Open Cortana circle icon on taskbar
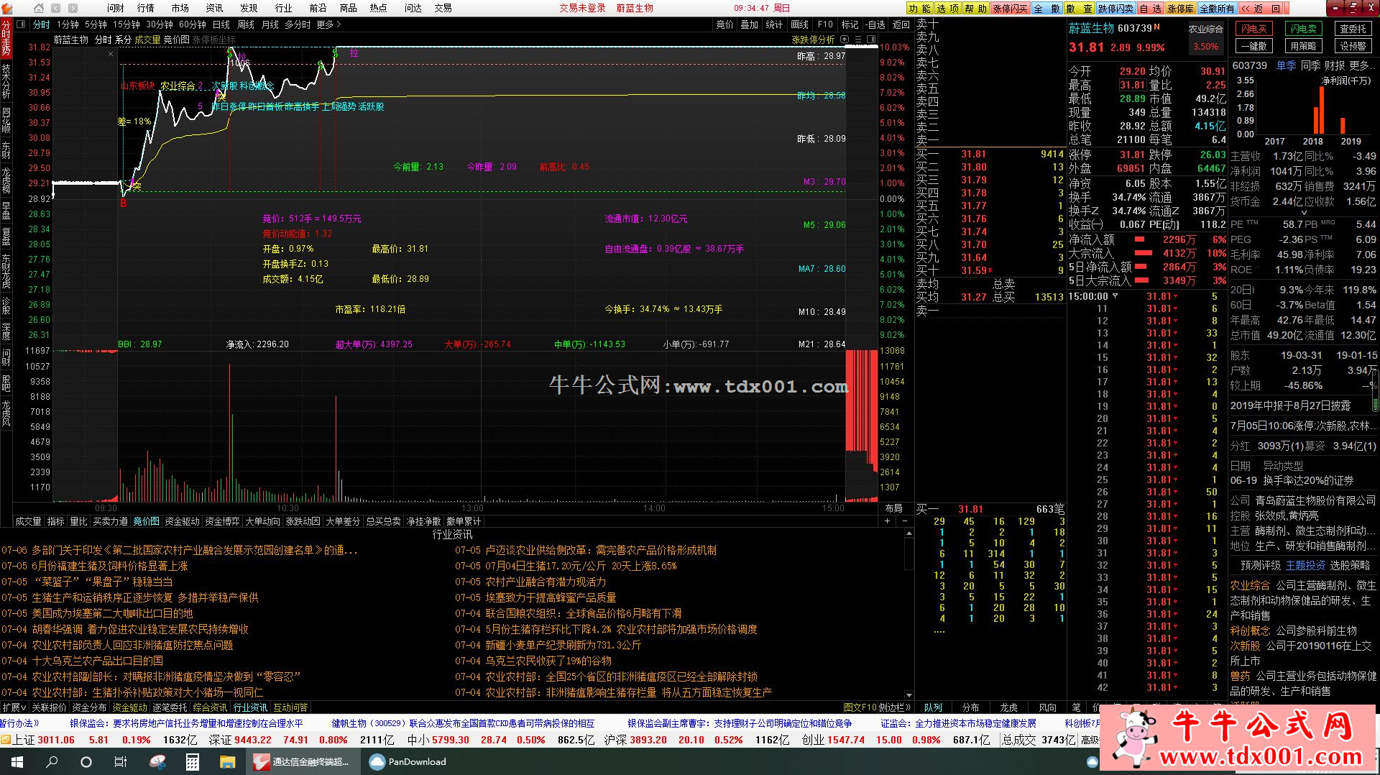This screenshot has width=1380, height=775. (86, 761)
